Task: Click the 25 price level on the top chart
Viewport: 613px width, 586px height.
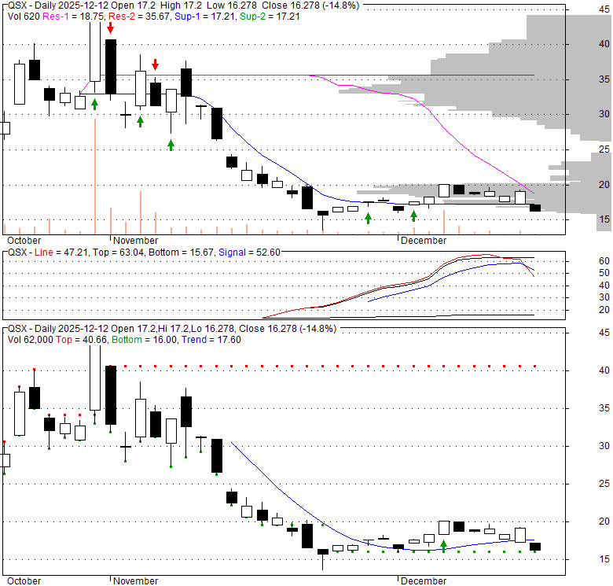Action: (x=604, y=149)
